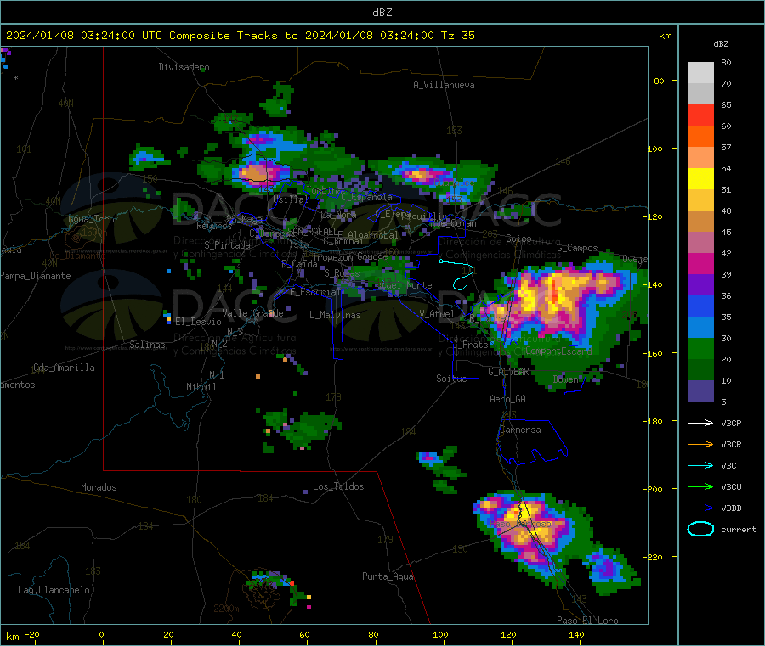Click the 'current' legend label
The image size is (765, 646).
pos(739,529)
